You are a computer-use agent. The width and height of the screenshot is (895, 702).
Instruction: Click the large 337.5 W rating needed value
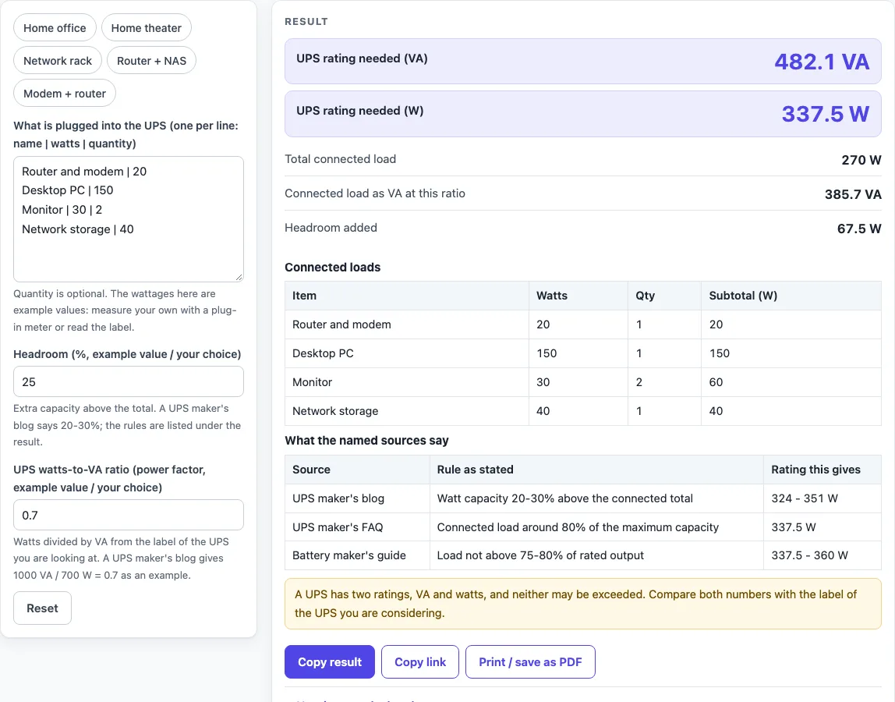[826, 114]
